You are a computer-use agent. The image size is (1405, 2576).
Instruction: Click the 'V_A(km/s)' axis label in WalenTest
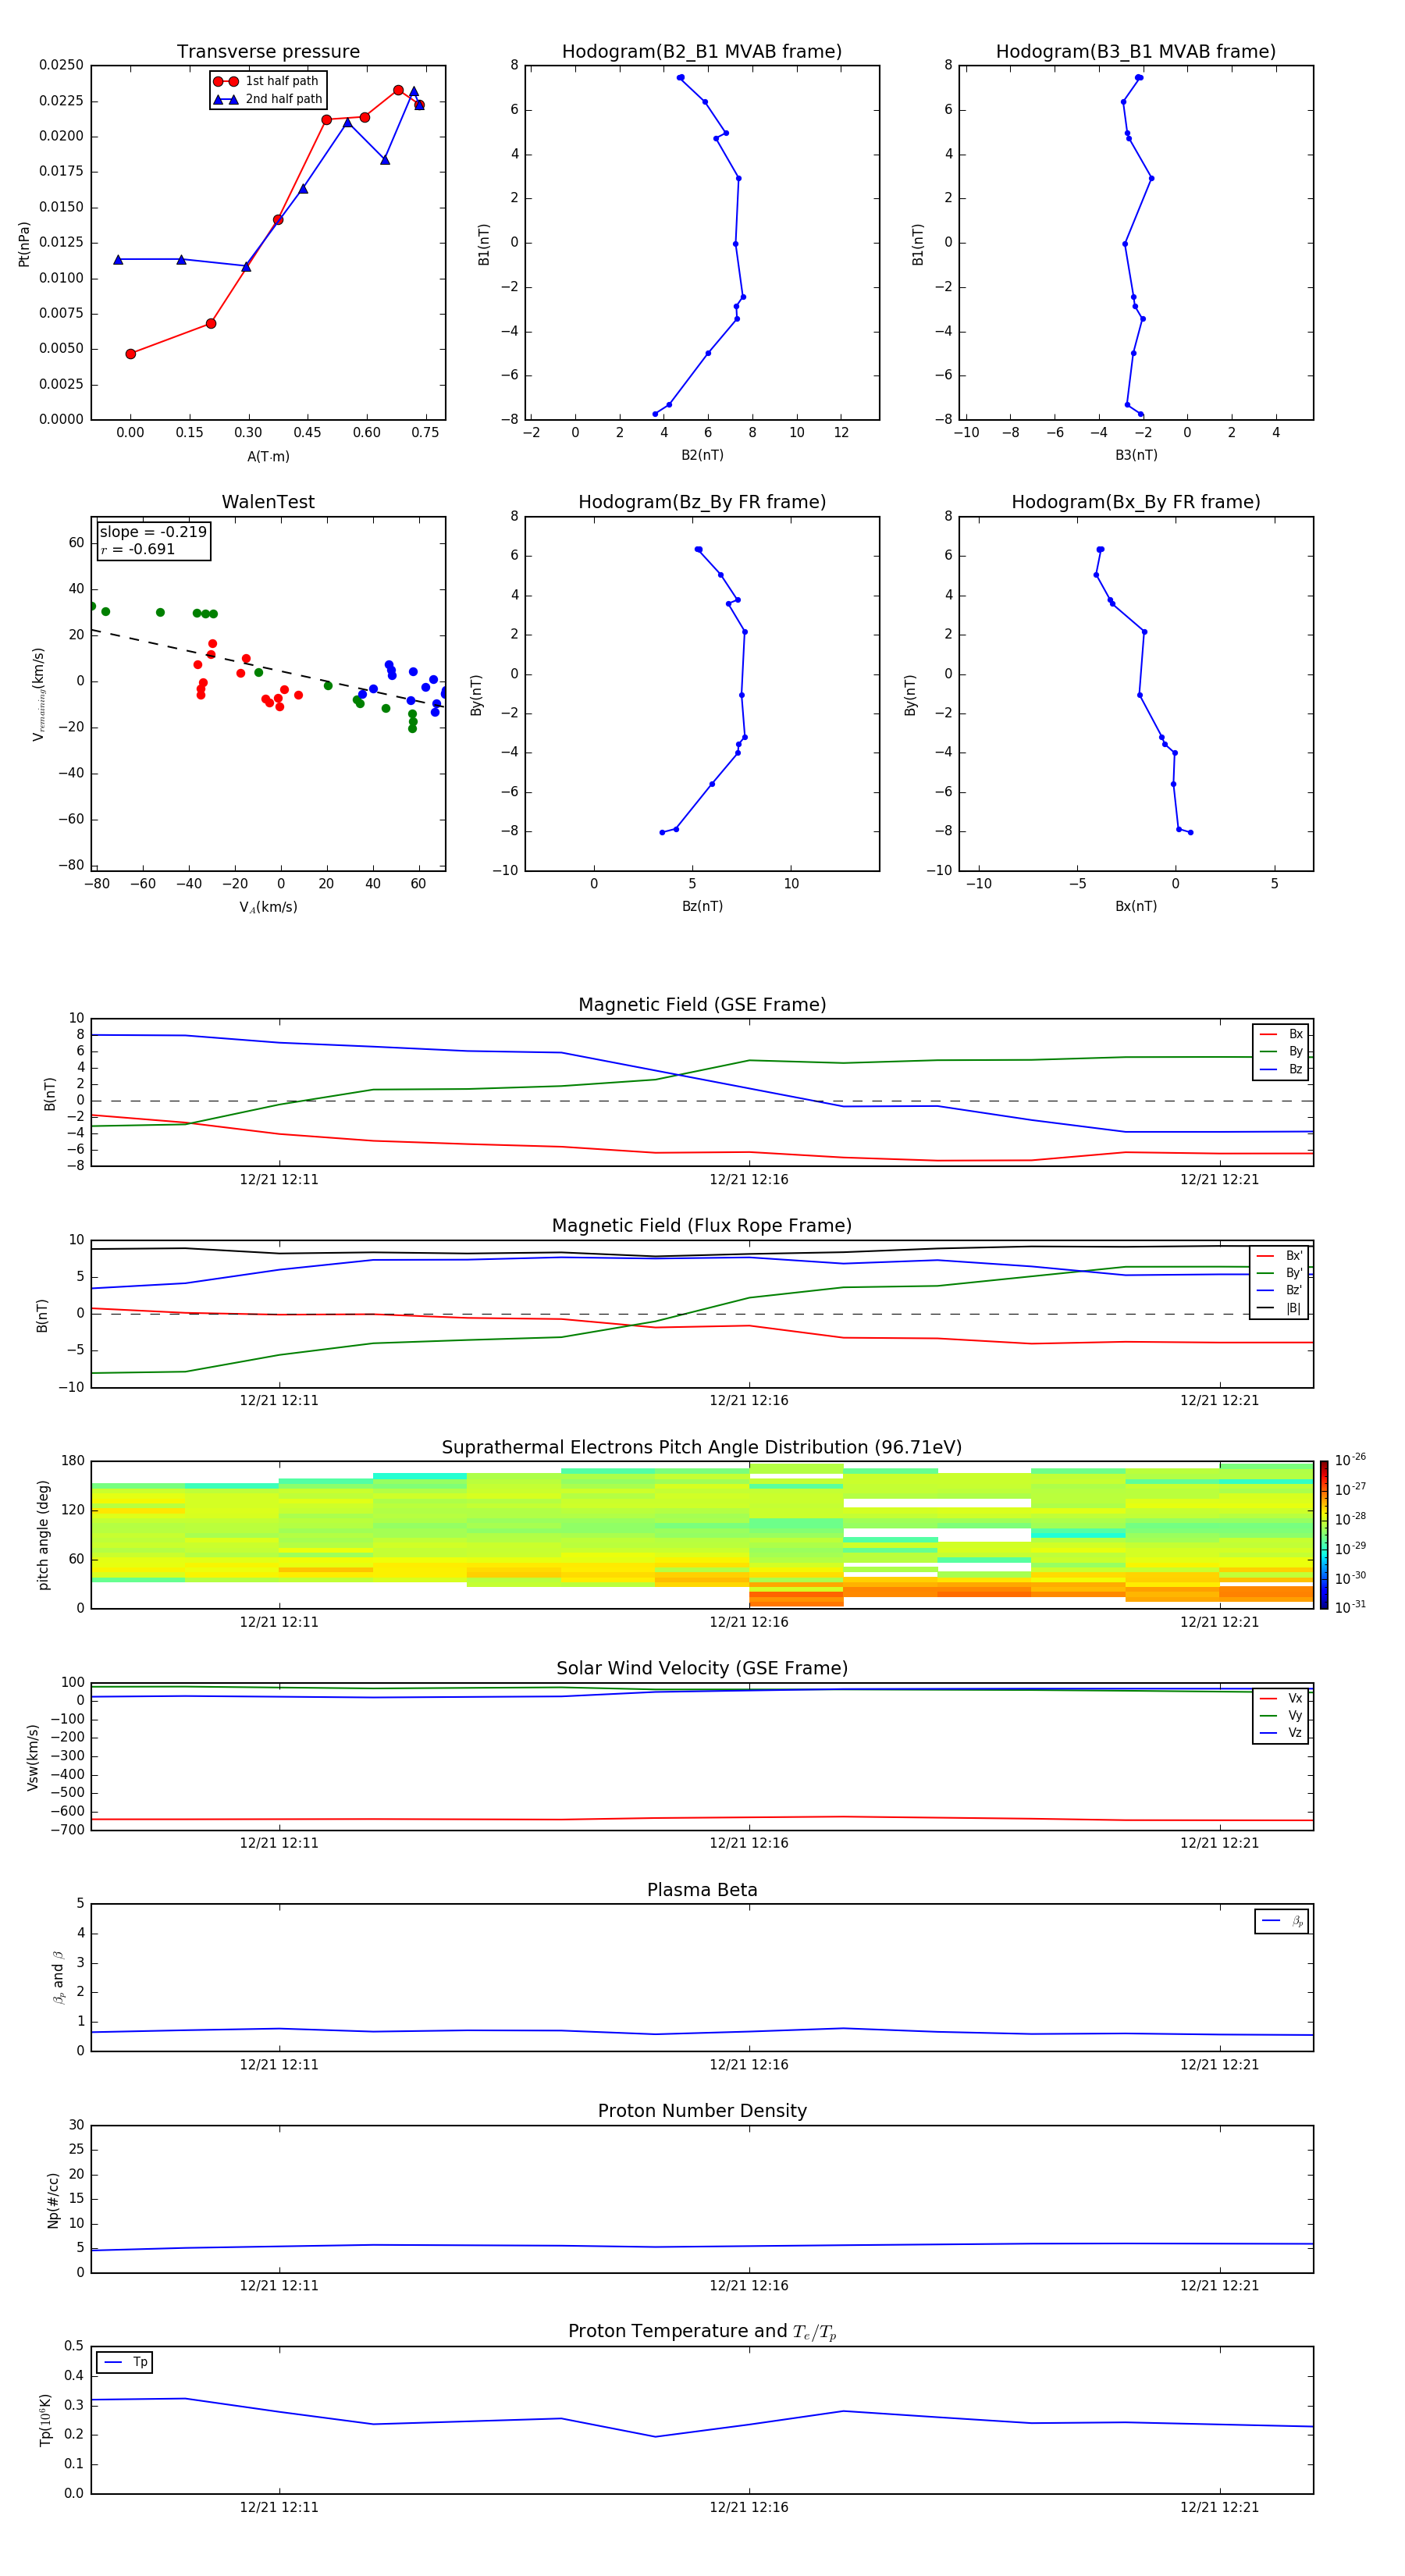268,907
